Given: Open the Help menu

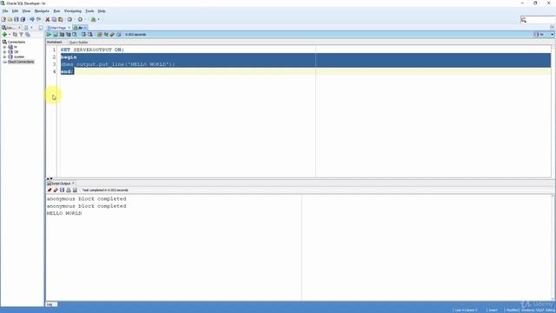Looking at the screenshot, I should tap(102, 11).
